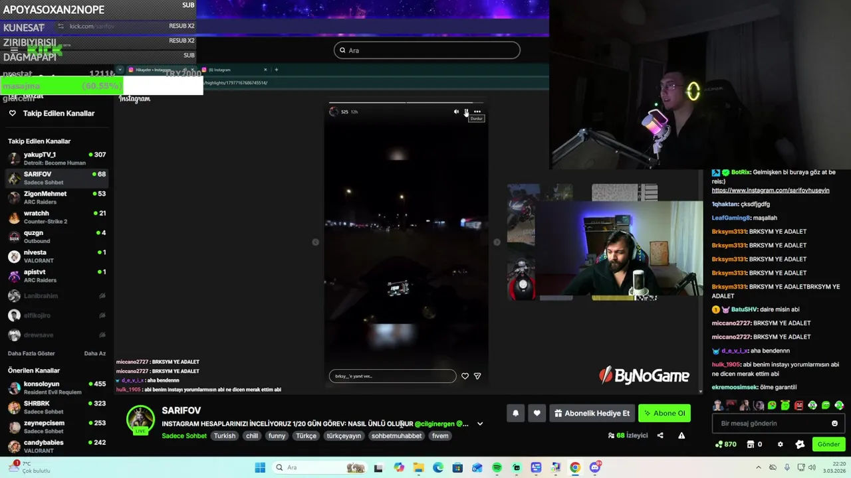Image resolution: width=851 pixels, height=478 pixels.
Task: Open Spotify from taskbar
Action: pyautogui.click(x=497, y=467)
